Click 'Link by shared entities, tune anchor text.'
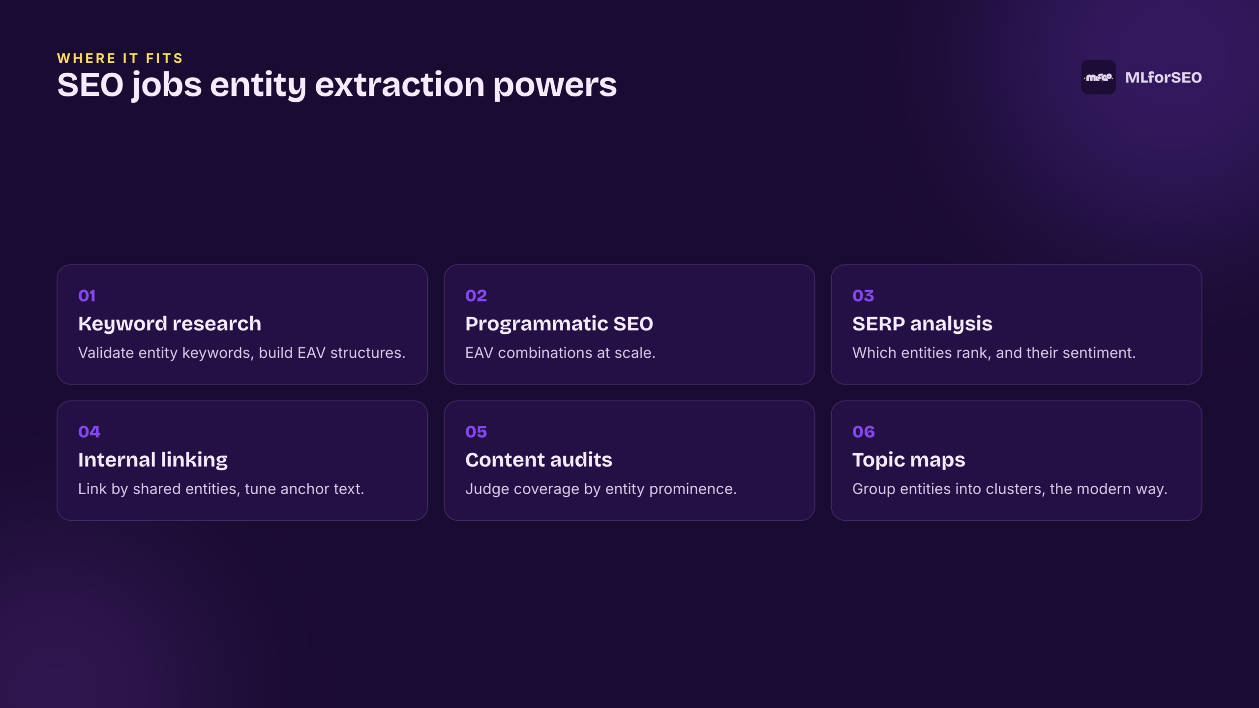1259x708 pixels. pyautogui.click(x=221, y=489)
